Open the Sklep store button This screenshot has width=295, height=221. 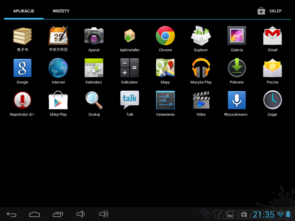pos(269,11)
